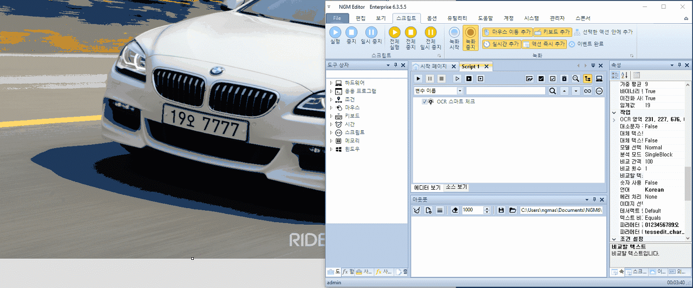Toggle 마우스 이동 추가 recording option
This screenshot has width=693, height=288.
tap(507, 32)
